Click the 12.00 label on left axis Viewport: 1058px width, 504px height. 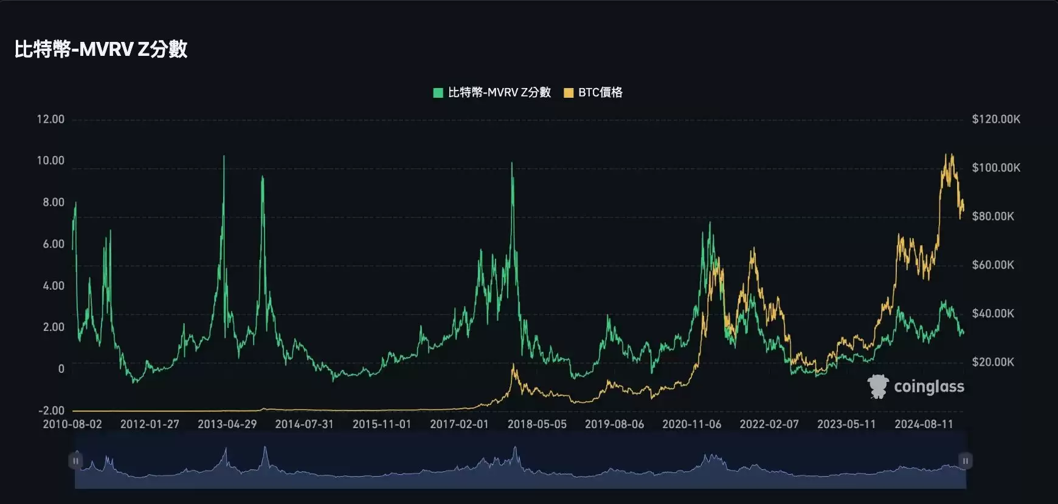[50, 119]
